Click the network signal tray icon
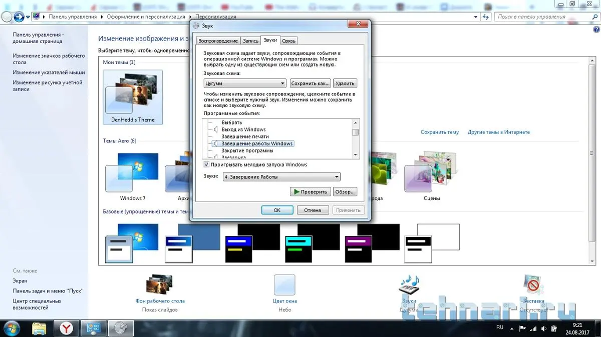601x337 pixels. pyautogui.click(x=533, y=328)
